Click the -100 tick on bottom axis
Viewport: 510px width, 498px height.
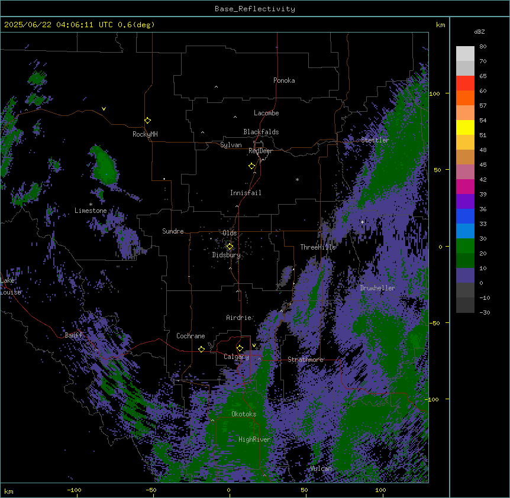(74, 490)
